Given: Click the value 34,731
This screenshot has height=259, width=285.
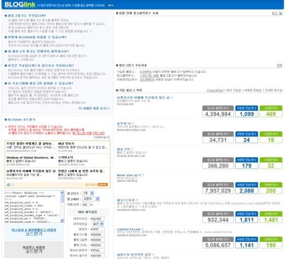Looking at the screenshot, I should 218,140.
